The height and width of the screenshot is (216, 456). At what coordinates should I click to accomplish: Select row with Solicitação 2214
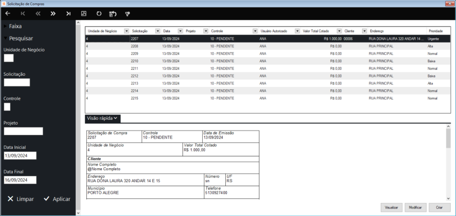[268, 91]
